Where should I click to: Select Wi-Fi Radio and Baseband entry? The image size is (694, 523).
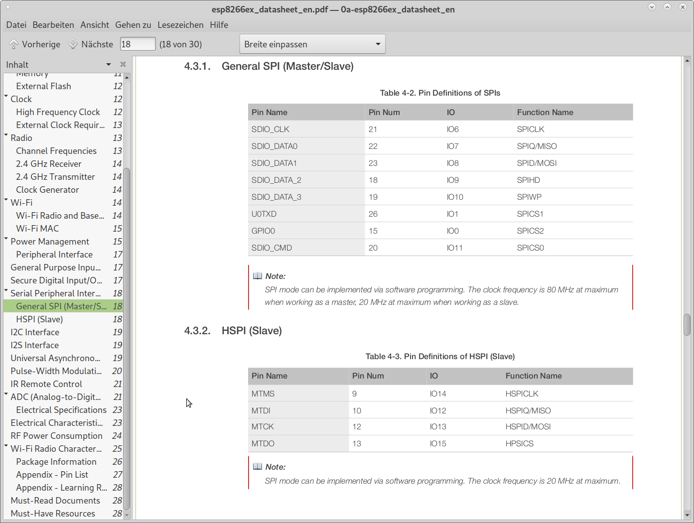tap(63, 216)
